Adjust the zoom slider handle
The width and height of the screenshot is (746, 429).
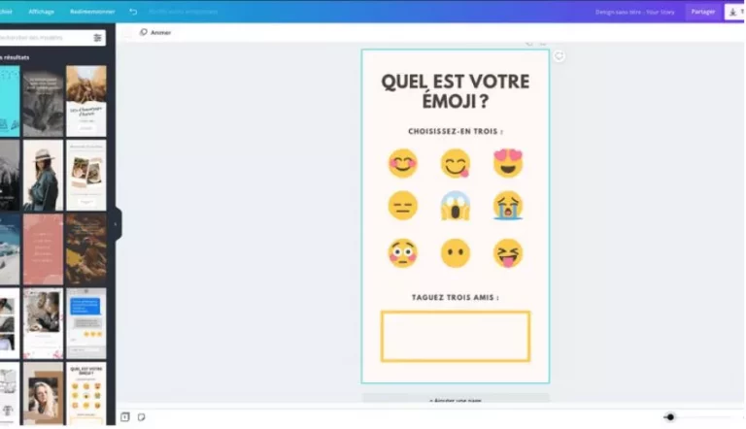click(x=669, y=417)
